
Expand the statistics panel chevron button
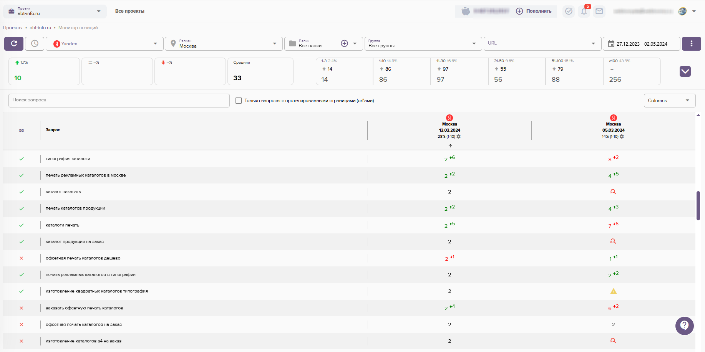pyautogui.click(x=685, y=71)
